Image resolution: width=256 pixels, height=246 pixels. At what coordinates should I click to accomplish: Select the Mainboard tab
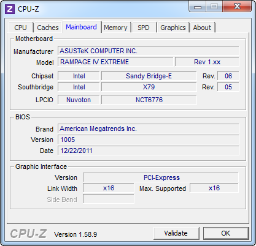point(81,27)
